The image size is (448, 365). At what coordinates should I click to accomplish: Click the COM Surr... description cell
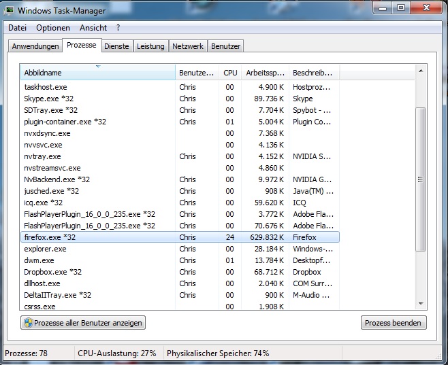click(x=313, y=283)
